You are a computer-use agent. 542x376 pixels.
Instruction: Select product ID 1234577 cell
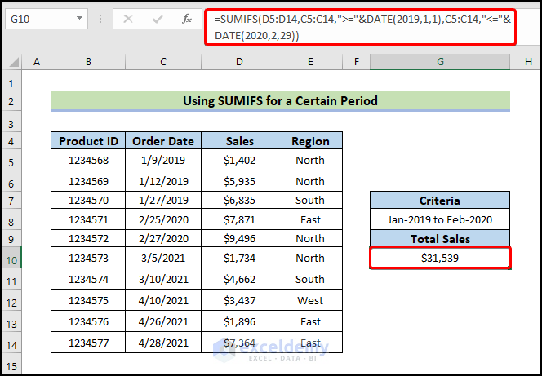point(88,341)
